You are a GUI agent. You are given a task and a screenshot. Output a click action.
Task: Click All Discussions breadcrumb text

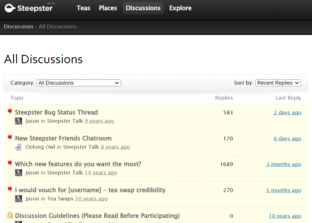coord(58,26)
